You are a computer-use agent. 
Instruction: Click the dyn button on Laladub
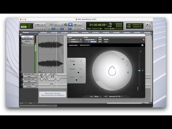click(x=25, y=43)
